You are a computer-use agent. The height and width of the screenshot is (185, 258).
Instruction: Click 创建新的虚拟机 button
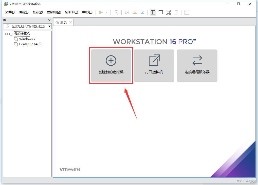[x=111, y=65]
